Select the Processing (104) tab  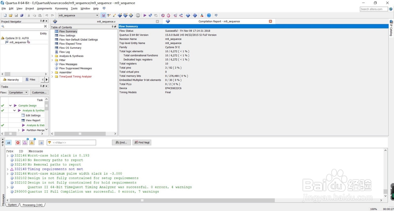(x=32, y=205)
